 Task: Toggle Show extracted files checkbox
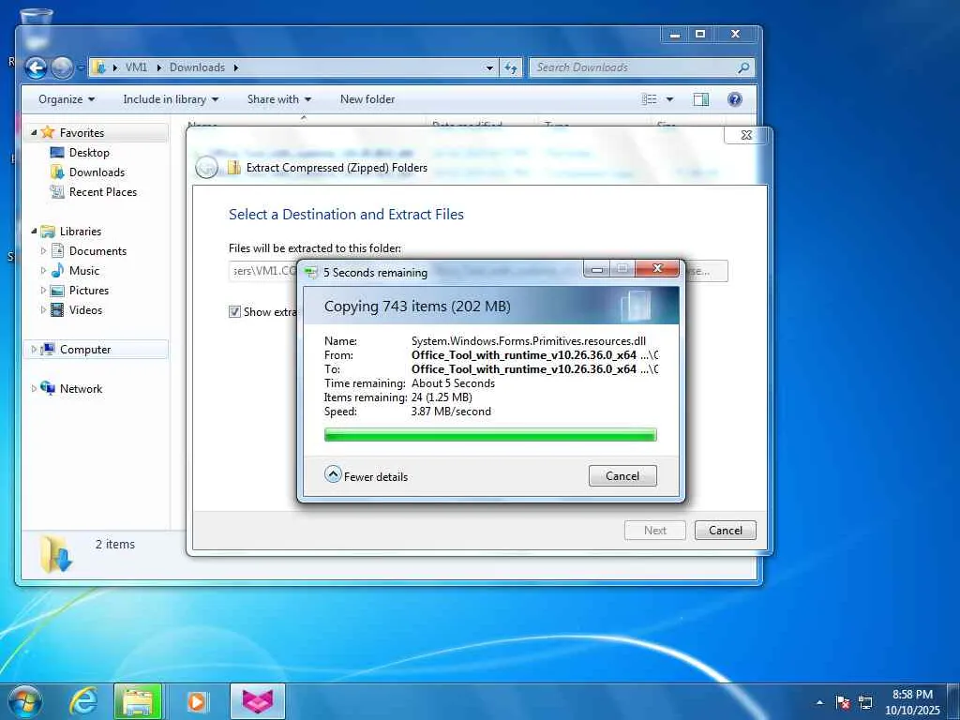[234, 311]
